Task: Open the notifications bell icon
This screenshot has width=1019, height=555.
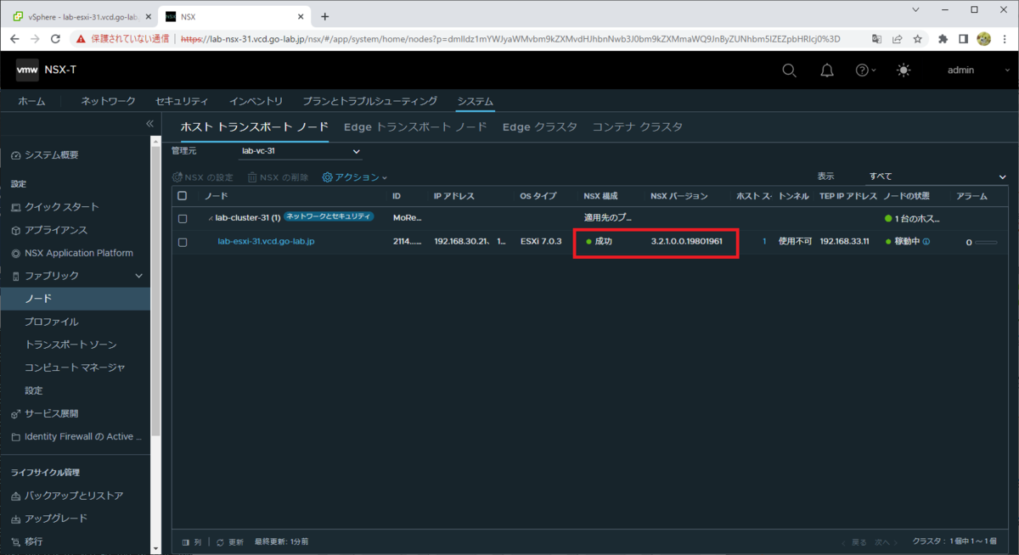Action: pyautogui.click(x=826, y=70)
